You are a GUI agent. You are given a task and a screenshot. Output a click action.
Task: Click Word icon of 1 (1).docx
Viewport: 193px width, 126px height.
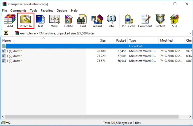tap(4, 51)
